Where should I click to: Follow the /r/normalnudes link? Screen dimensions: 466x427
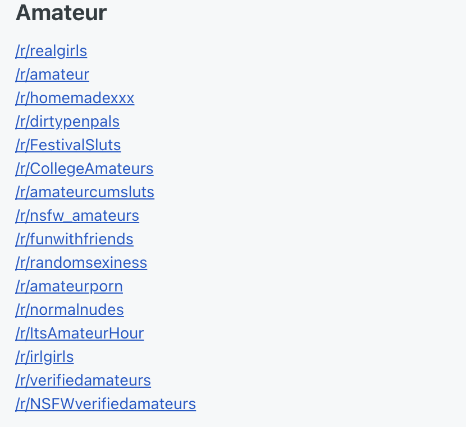[x=70, y=310]
